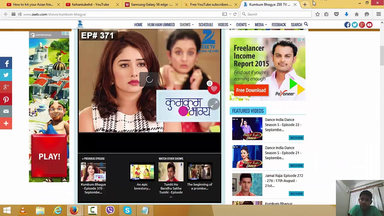The width and height of the screenshot is (384, 216).
Task: Open the SCHEDULE page
Action: click(206, 25)
